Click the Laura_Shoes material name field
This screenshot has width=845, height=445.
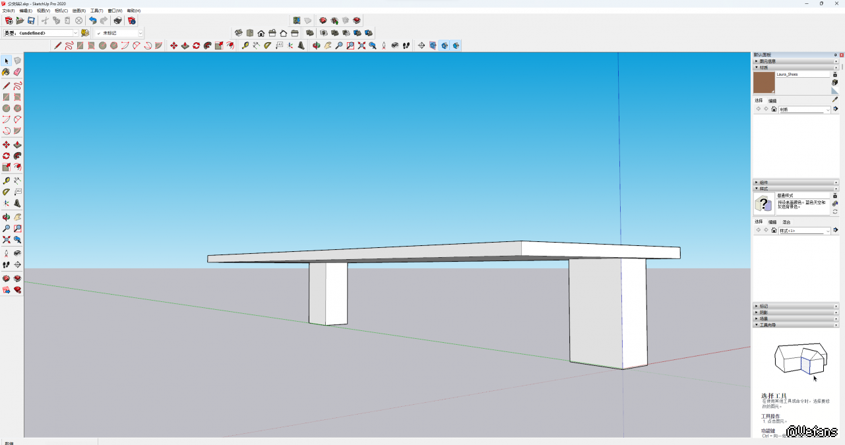coord(802,74)
